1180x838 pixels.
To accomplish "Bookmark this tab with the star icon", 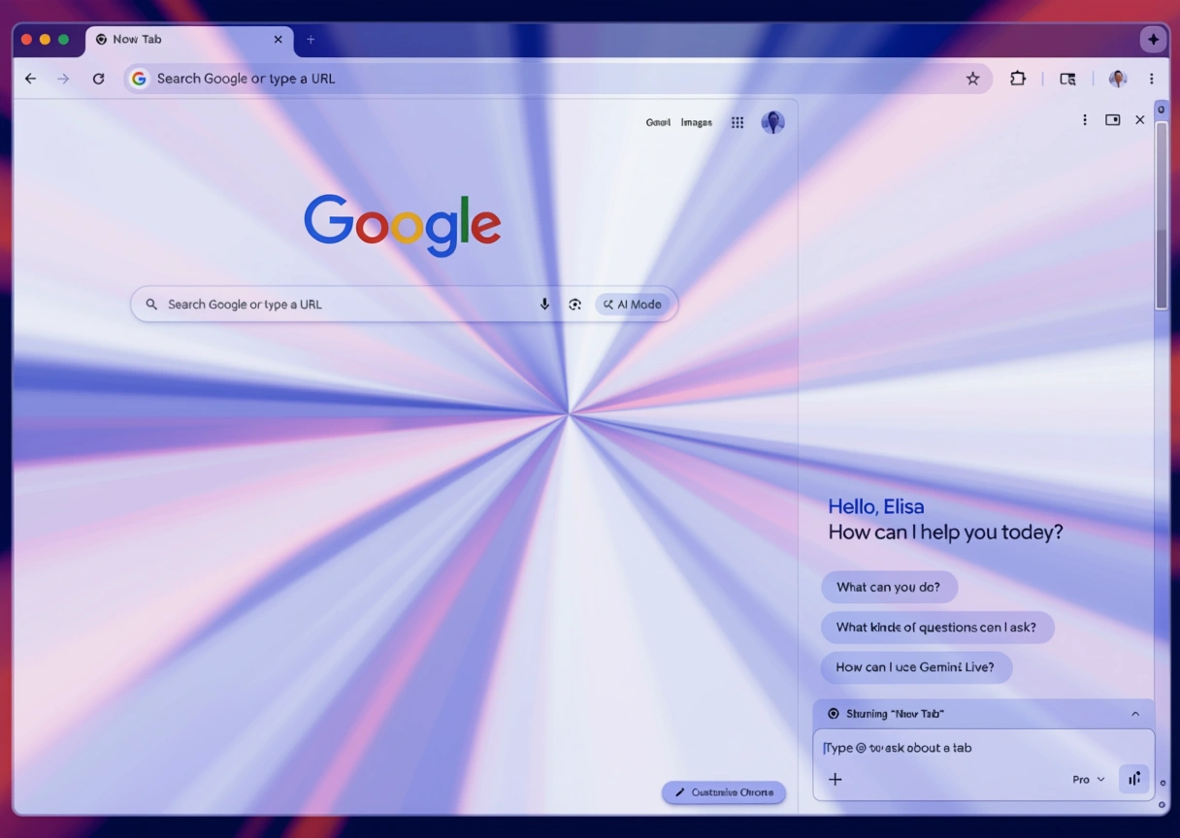I will [x=972, y=79].
